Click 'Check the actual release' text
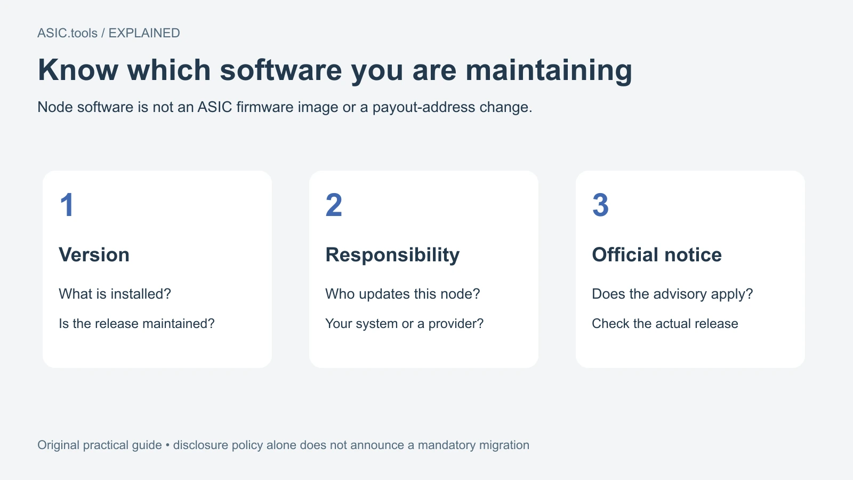Viewport: 853px width, 480px height. click(665, 324)
